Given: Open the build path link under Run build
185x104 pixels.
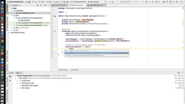Looking at the screenshot, I should click(x=50, y=78).
